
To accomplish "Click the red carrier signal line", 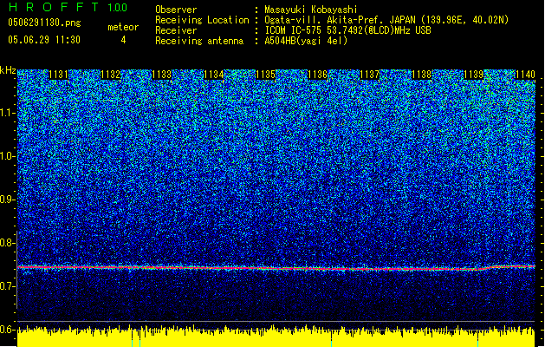I will [x=276, y=268].
